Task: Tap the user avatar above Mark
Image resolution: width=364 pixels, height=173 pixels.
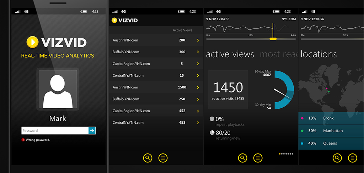Action: coord(58,89)
